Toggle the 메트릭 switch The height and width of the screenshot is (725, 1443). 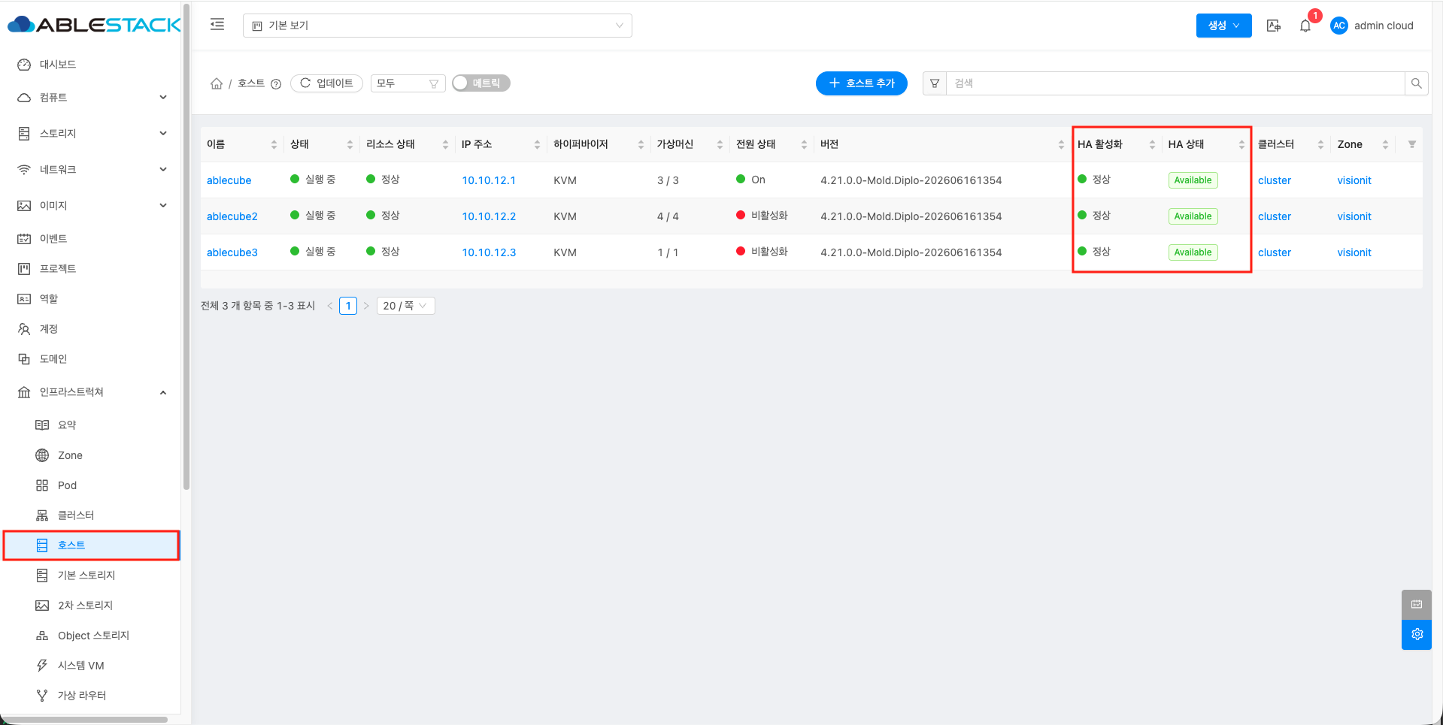481,83
